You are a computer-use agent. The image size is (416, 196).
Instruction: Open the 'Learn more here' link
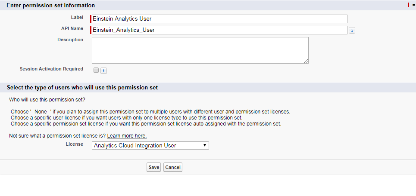pos(127,136)
